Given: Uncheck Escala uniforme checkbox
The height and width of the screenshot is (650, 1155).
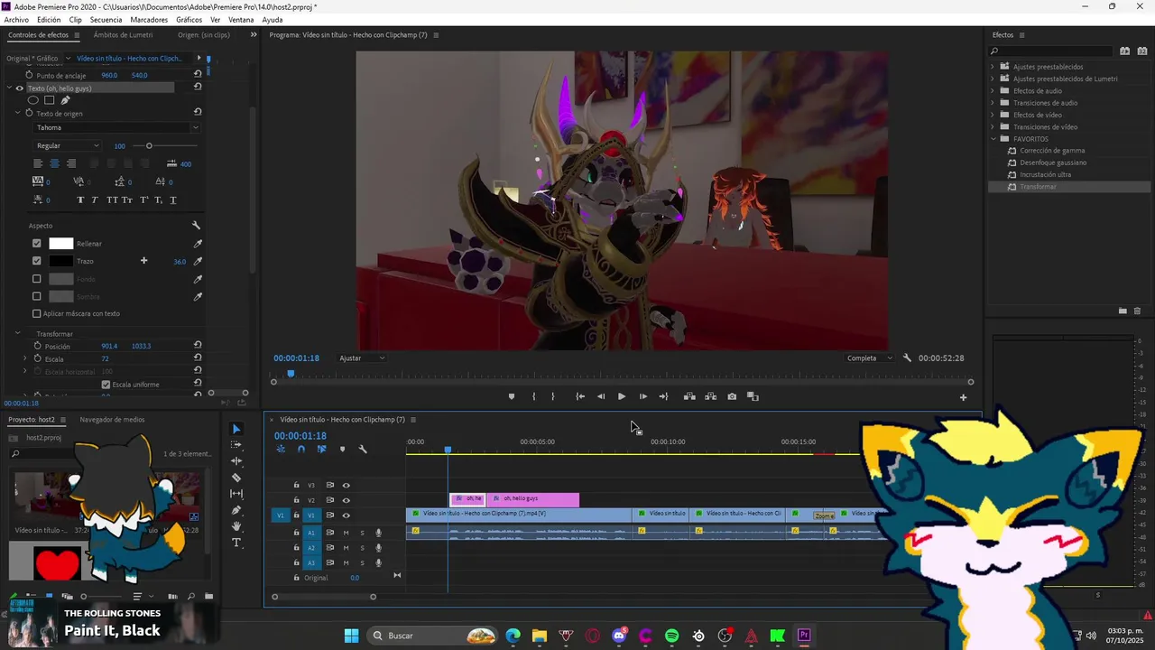Looking at the screenshot, I should pos(106,385).
